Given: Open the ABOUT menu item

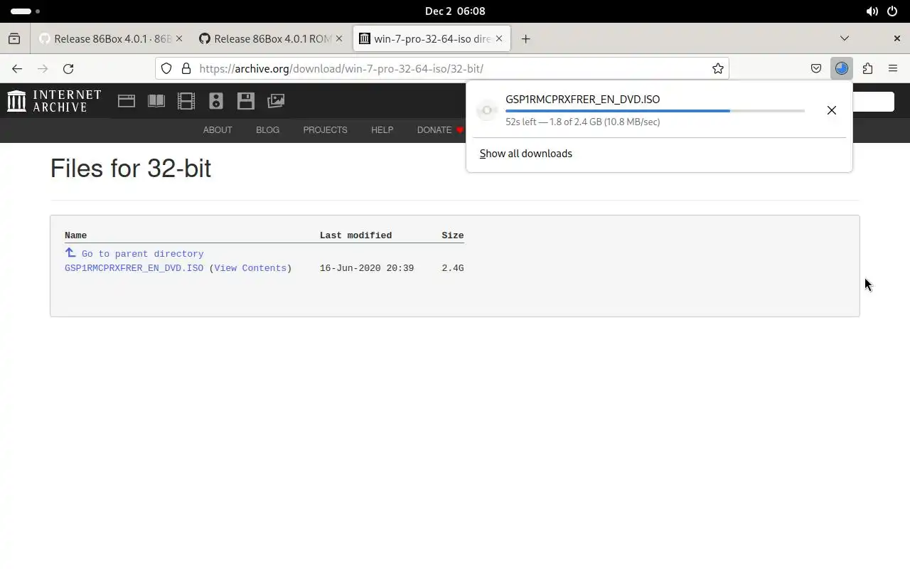Looking at the screenshot, I should 218,130.
